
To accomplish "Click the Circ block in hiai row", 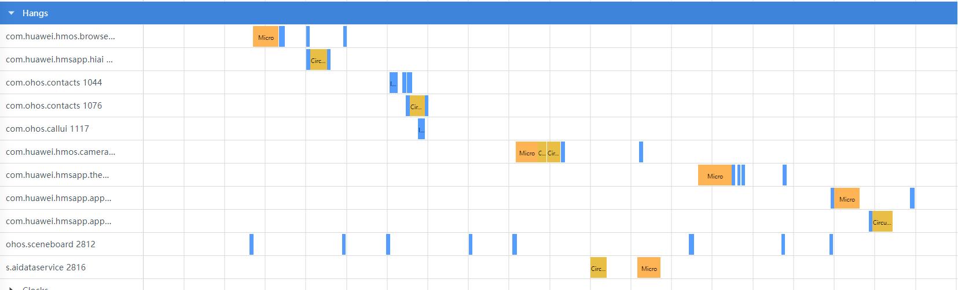I will click(x=318, y=60).
